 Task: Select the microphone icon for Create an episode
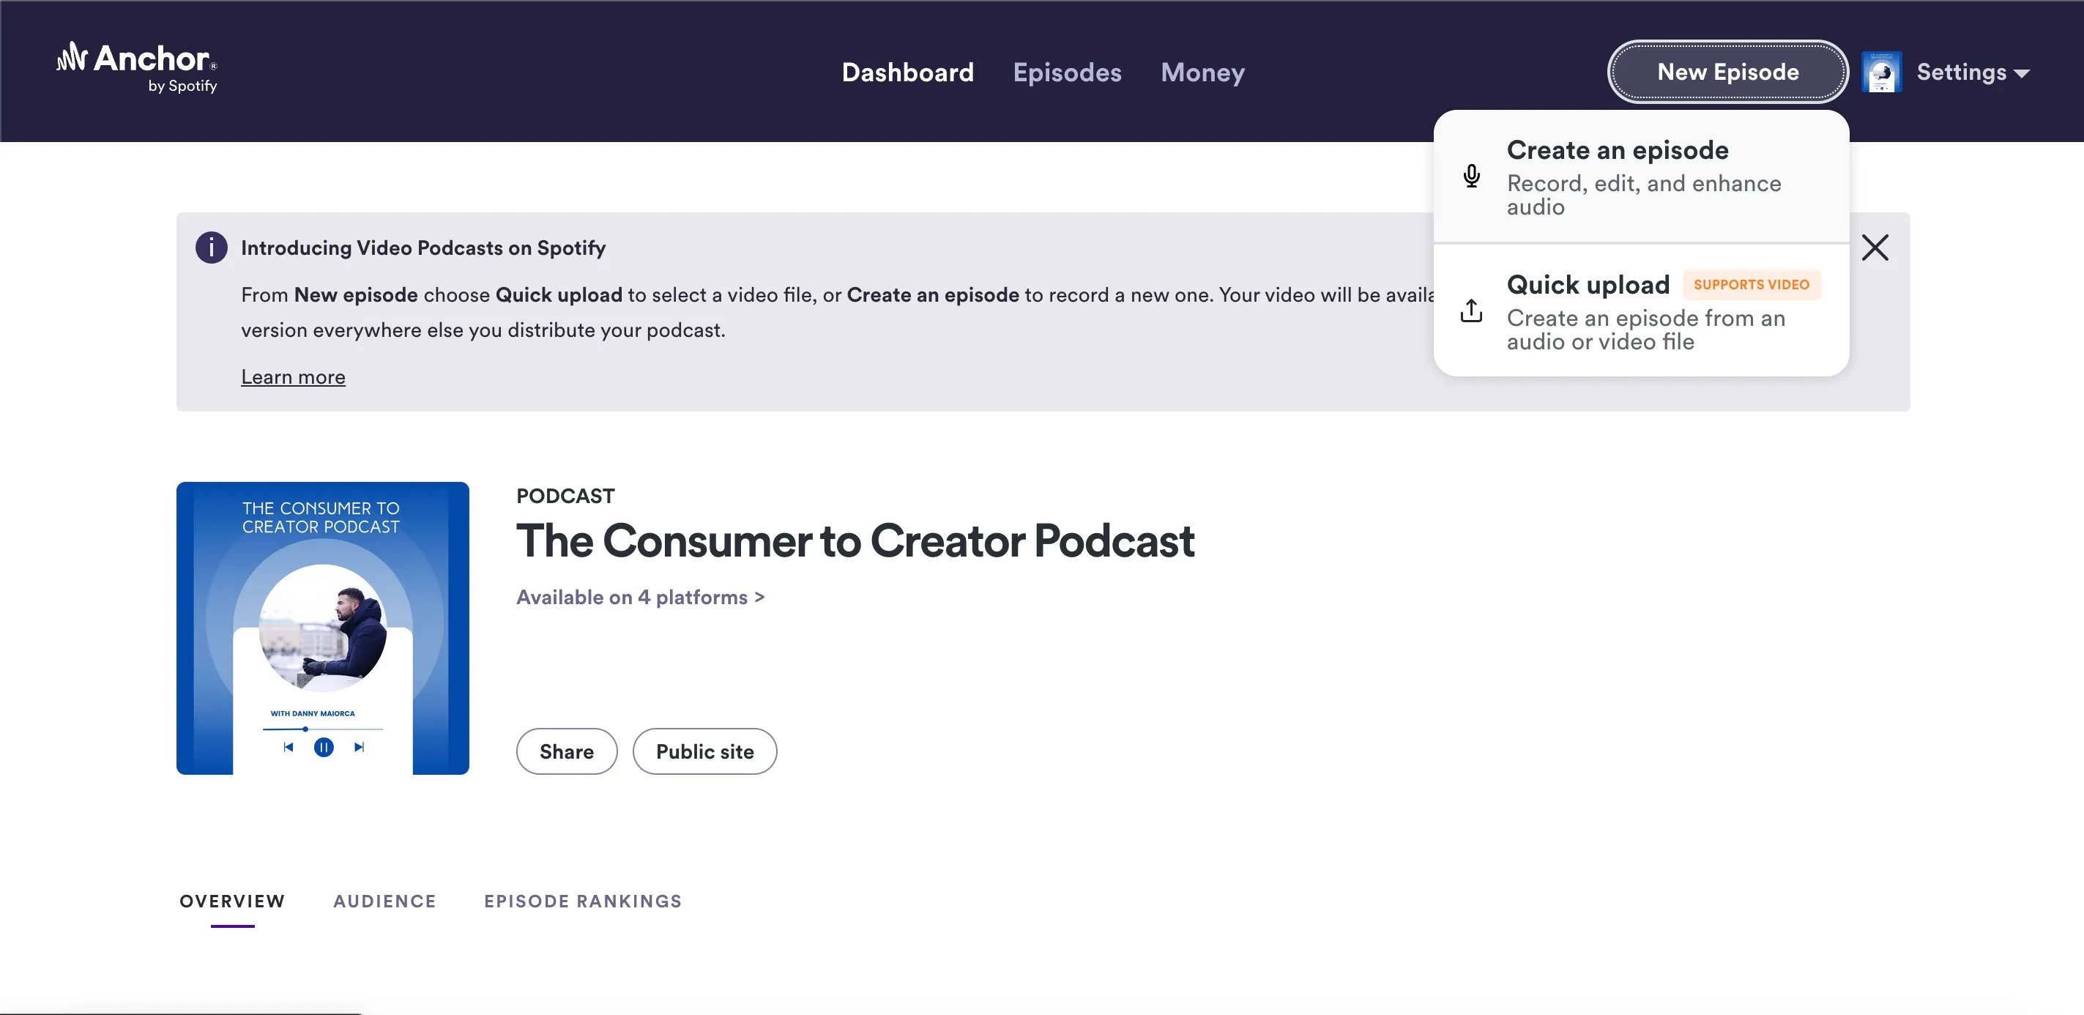click(x=1471, y=176)
